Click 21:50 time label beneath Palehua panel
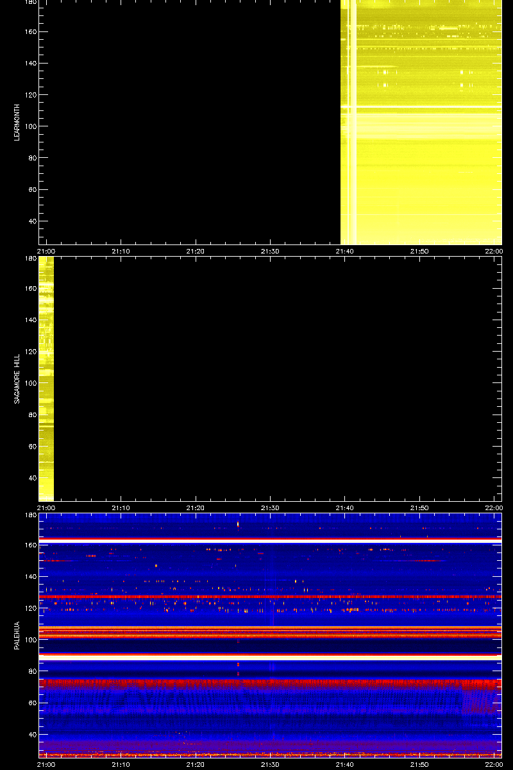 pos(419,764)
